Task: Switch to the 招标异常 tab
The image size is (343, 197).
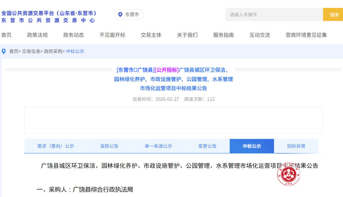Action: 296,146
